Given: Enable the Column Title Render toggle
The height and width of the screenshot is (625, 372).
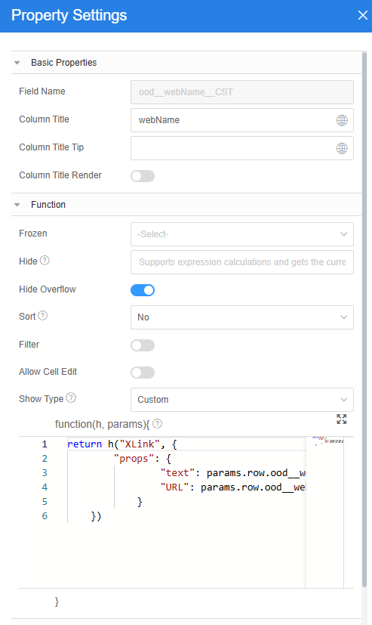Looking at the screenshot, I should 143,176.
